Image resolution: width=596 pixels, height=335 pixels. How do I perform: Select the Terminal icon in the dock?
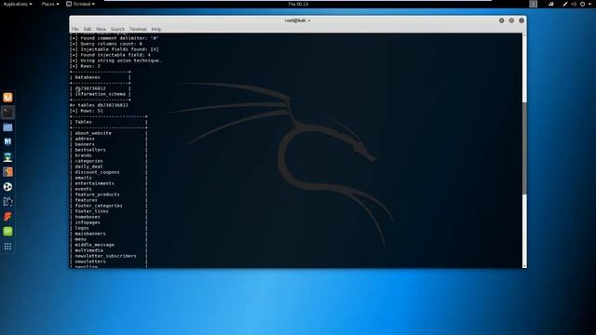[x=7, y=113]
